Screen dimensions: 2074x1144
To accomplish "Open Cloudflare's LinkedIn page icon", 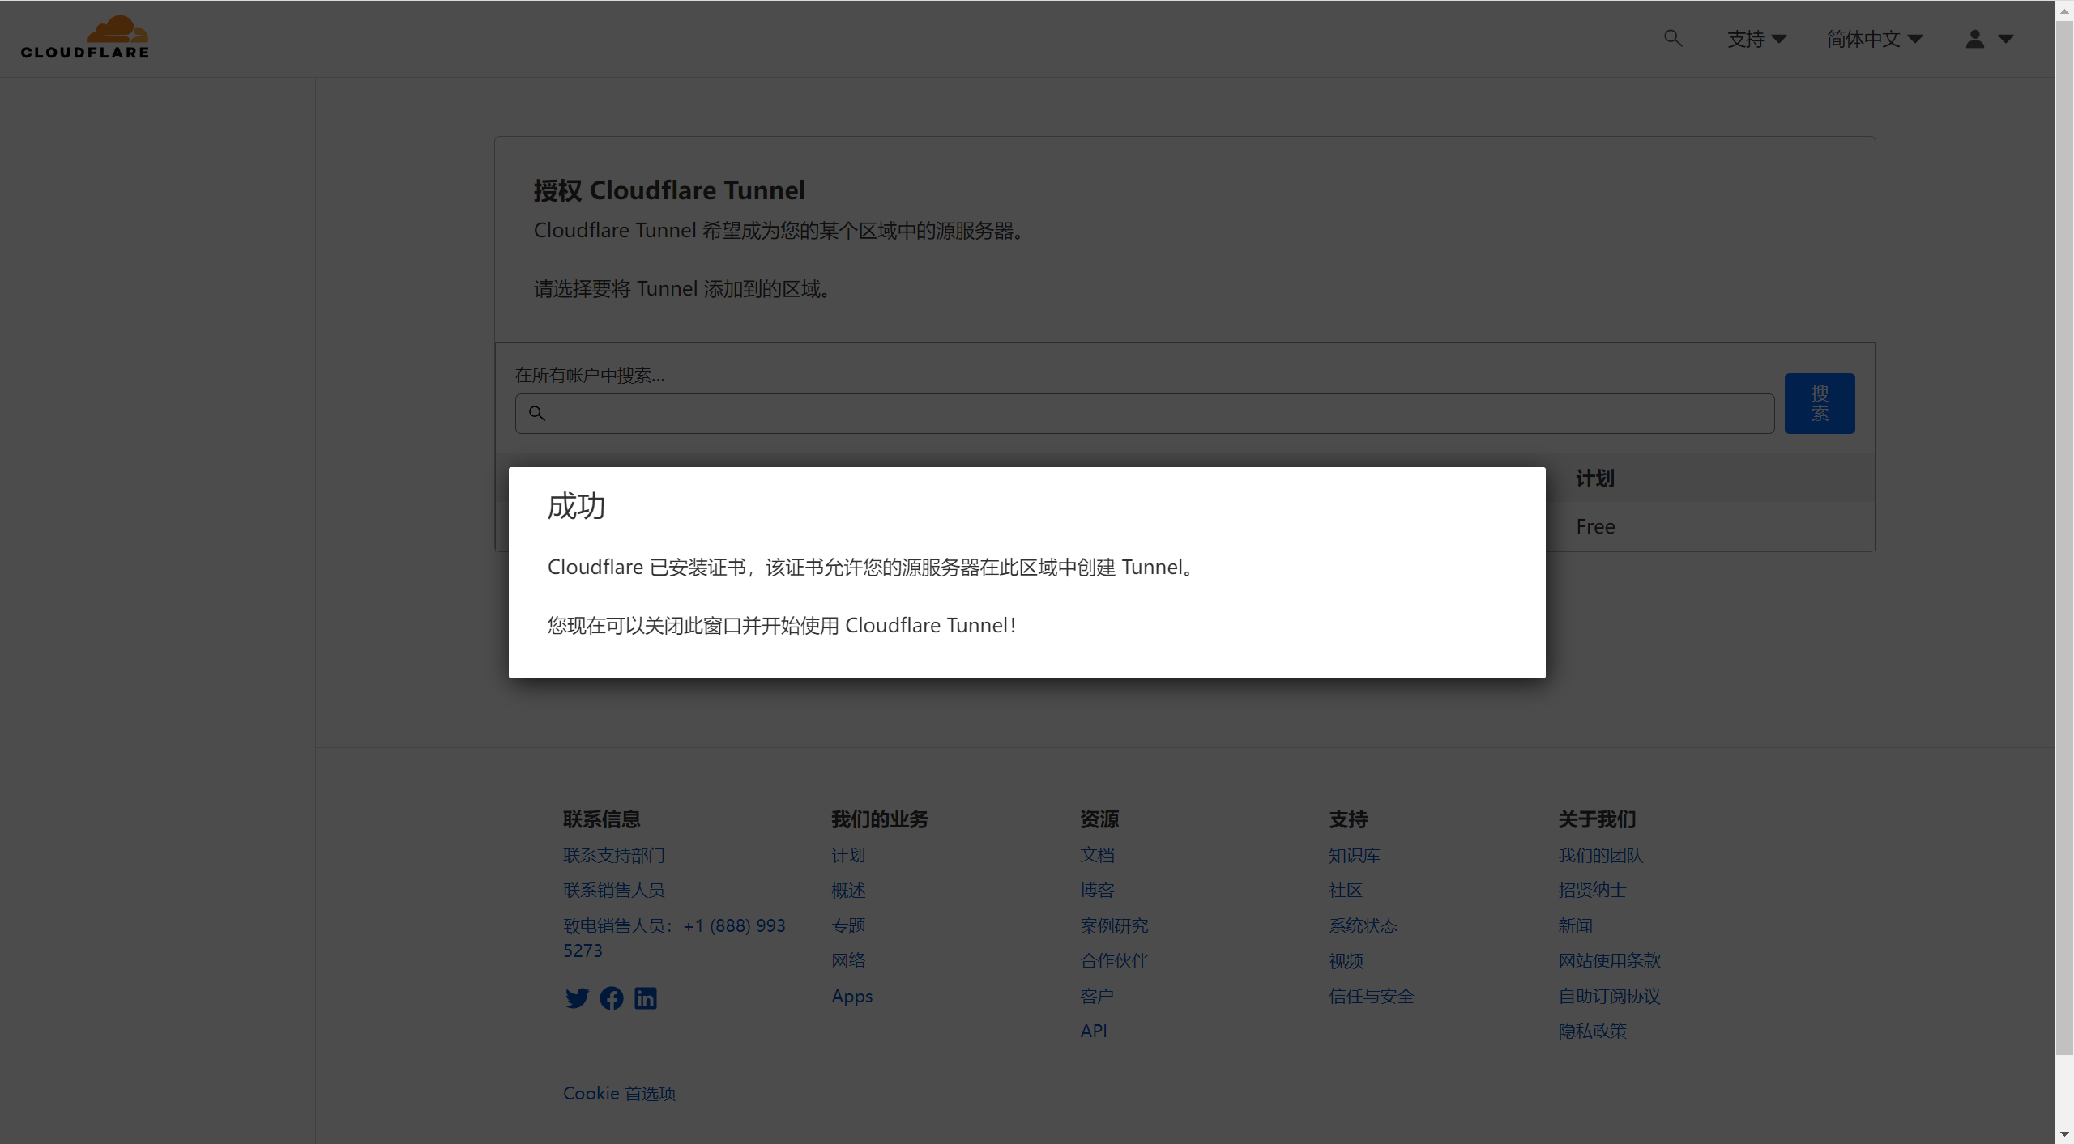I will tap(646, 998).
